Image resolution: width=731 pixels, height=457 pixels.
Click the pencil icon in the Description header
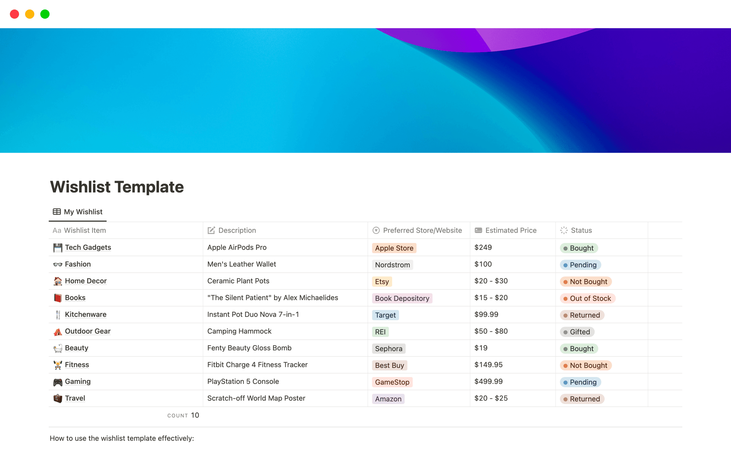(x=212, y=230)
